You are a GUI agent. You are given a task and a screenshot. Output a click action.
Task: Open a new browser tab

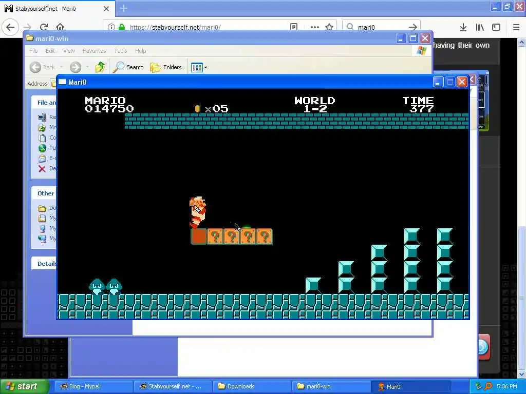tap(124, 8)
